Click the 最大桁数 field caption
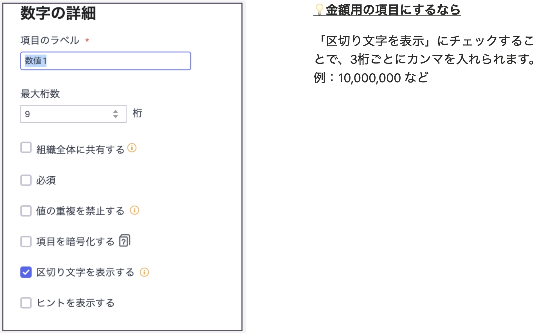 click(x=40, y=94)
